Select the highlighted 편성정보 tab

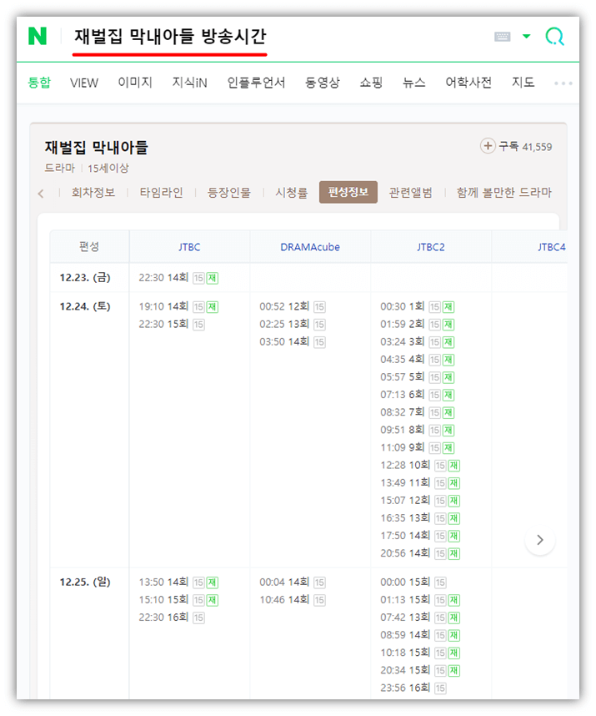click(348, 192)
